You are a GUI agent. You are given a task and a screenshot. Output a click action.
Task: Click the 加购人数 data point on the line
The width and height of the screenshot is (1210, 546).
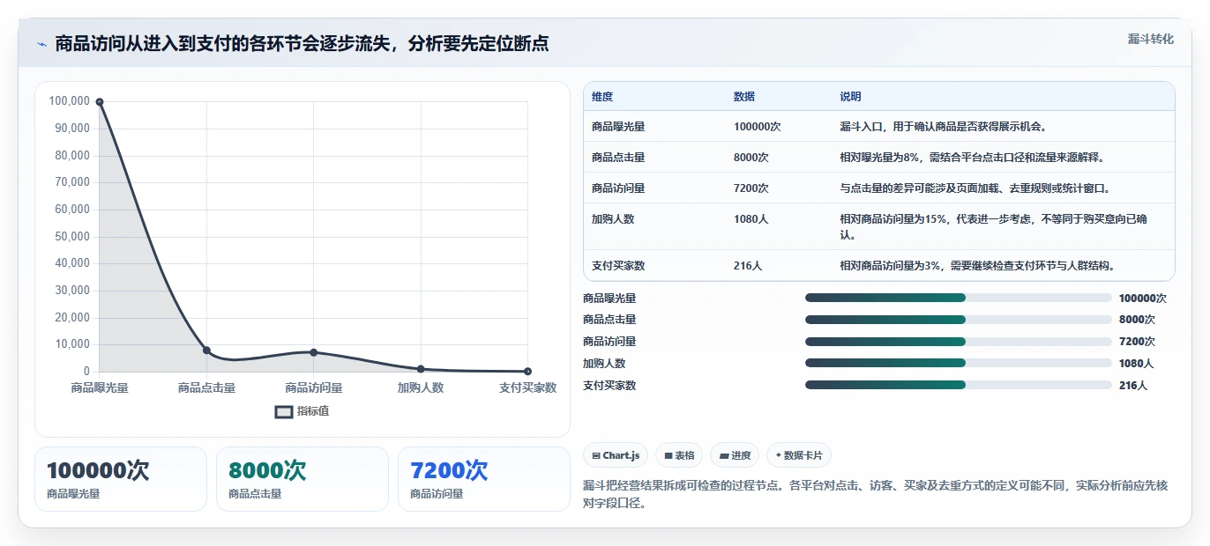[421, 369]
